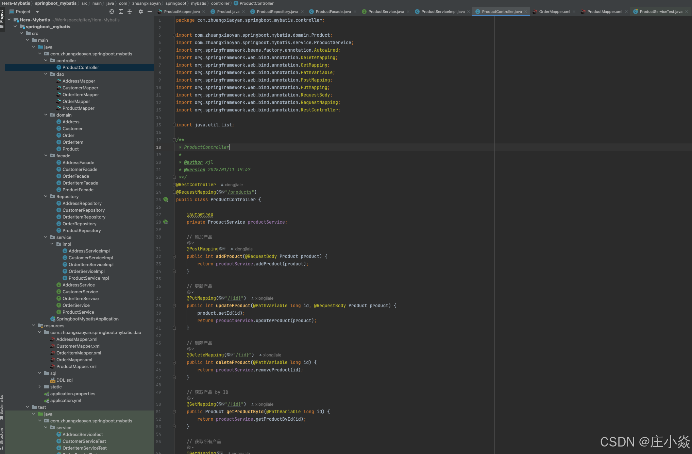Hide the Project tool window

pos(150,12)
